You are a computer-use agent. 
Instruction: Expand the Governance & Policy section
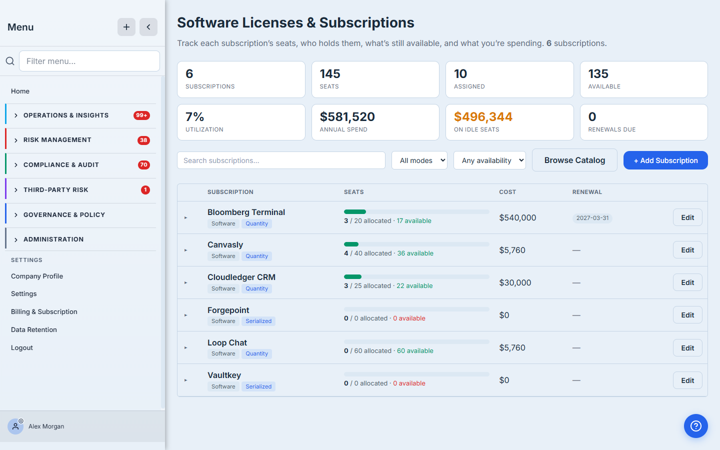pyautogui.click(x=80, y=215)
